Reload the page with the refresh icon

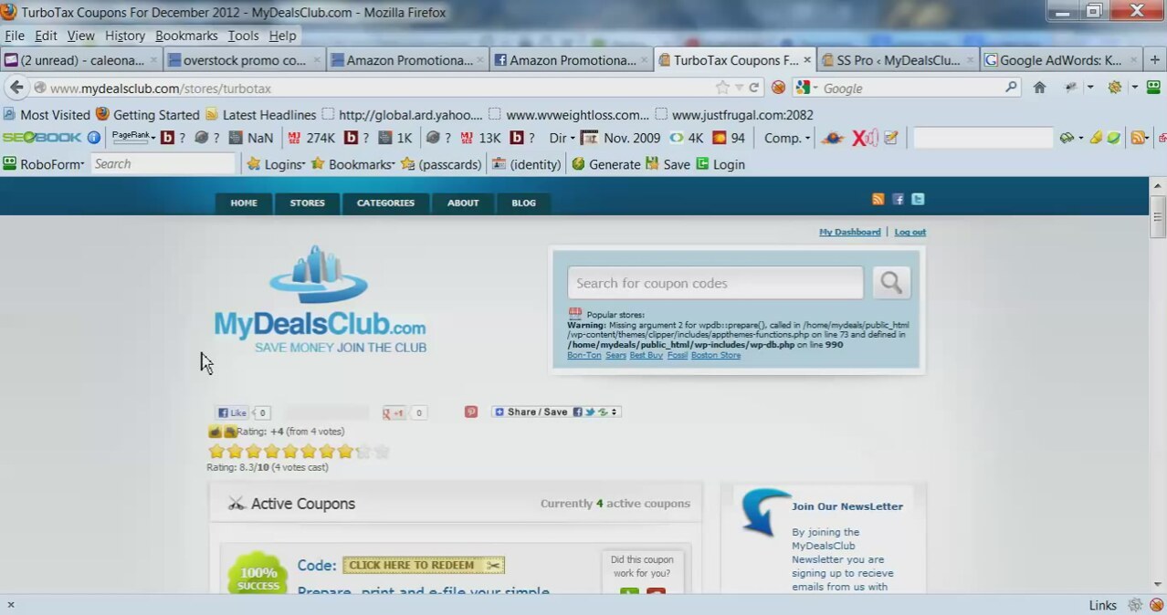754,88
